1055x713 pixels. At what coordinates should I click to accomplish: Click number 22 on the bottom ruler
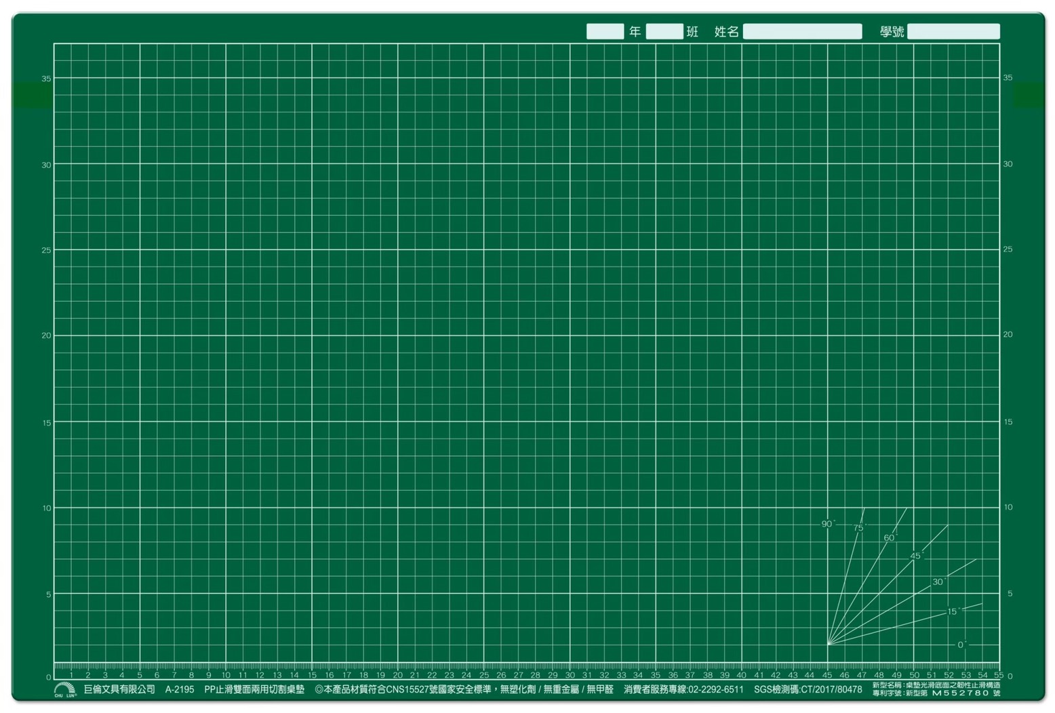point(432,675)
